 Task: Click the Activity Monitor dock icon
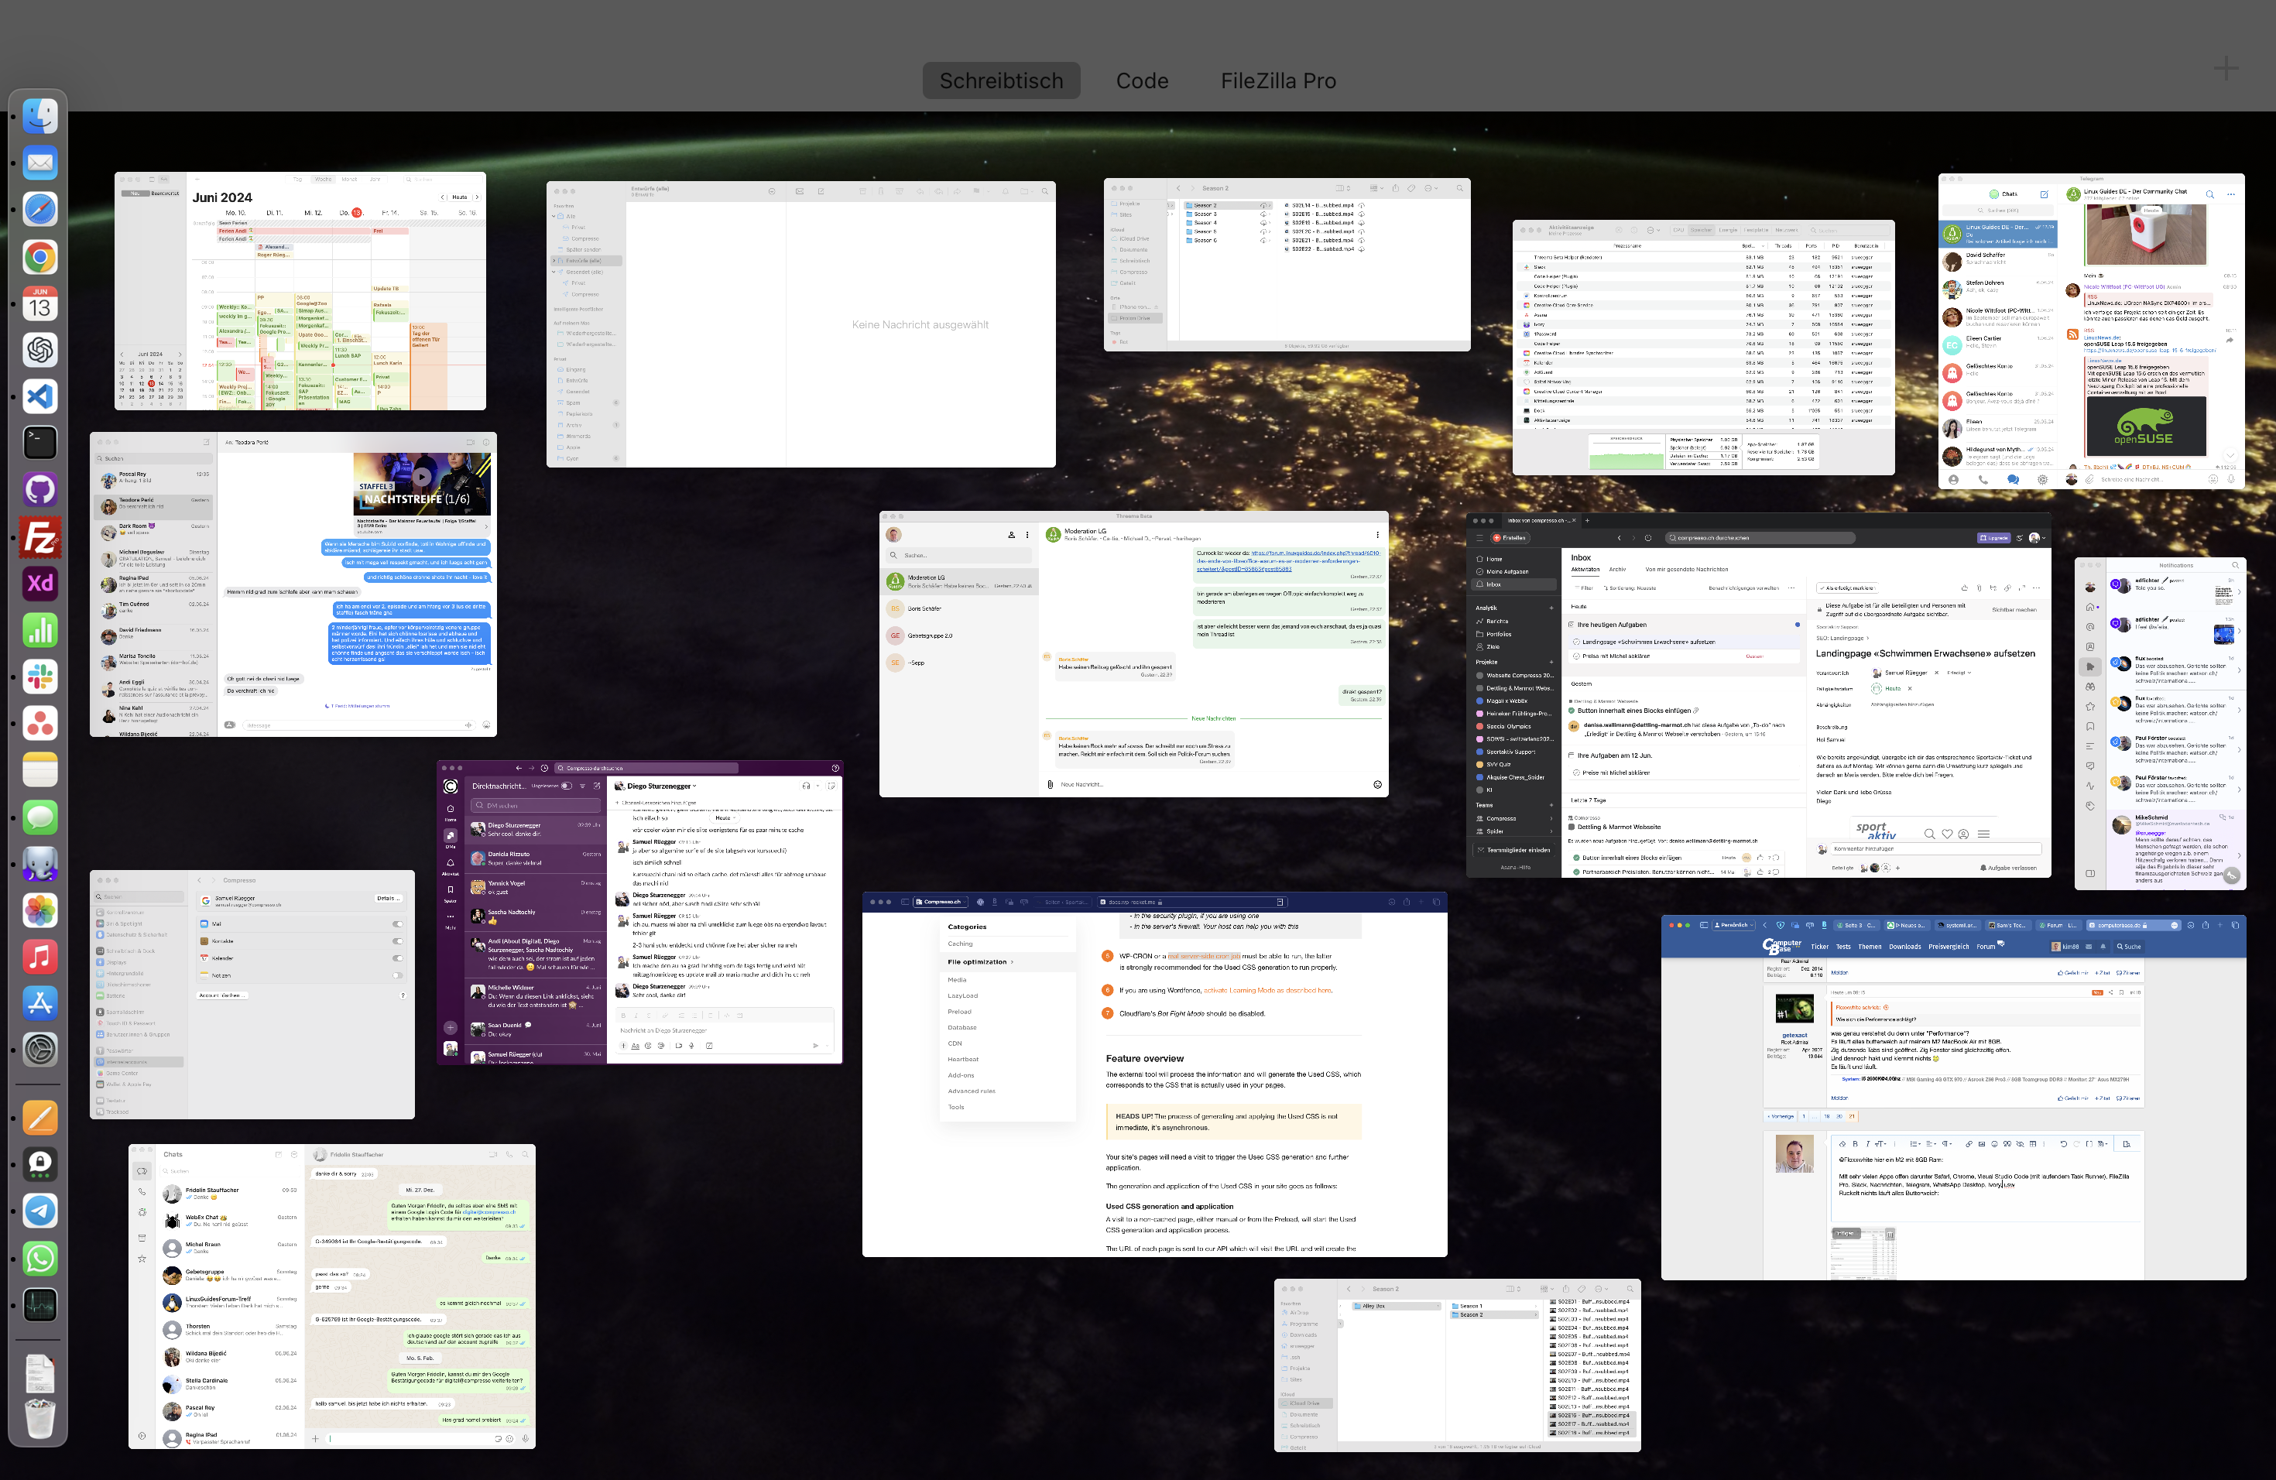click(39, 1305)
